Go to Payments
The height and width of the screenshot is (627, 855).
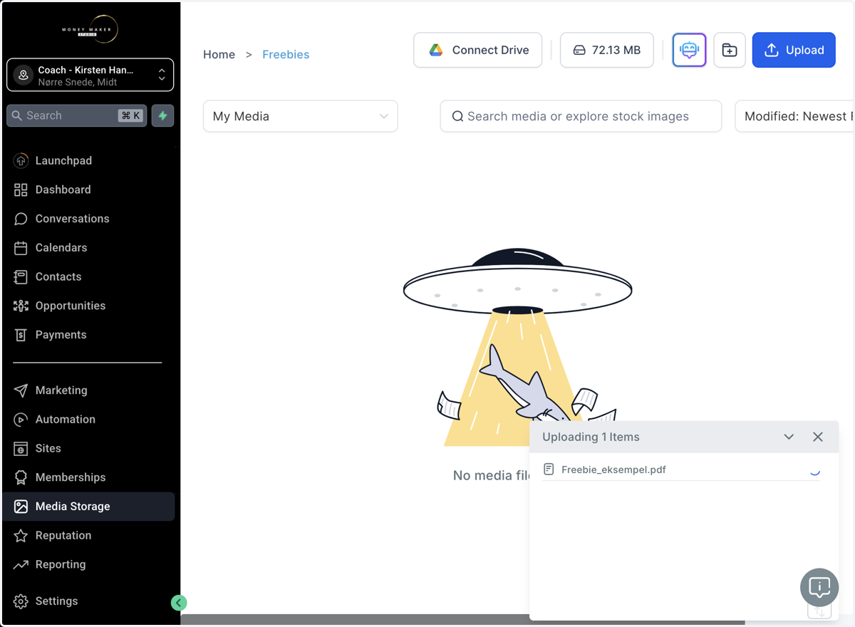click(x=88, y=335)
